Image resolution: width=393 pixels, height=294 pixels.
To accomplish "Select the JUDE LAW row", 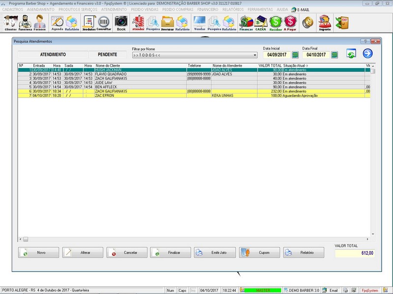I will pos(194,83).
